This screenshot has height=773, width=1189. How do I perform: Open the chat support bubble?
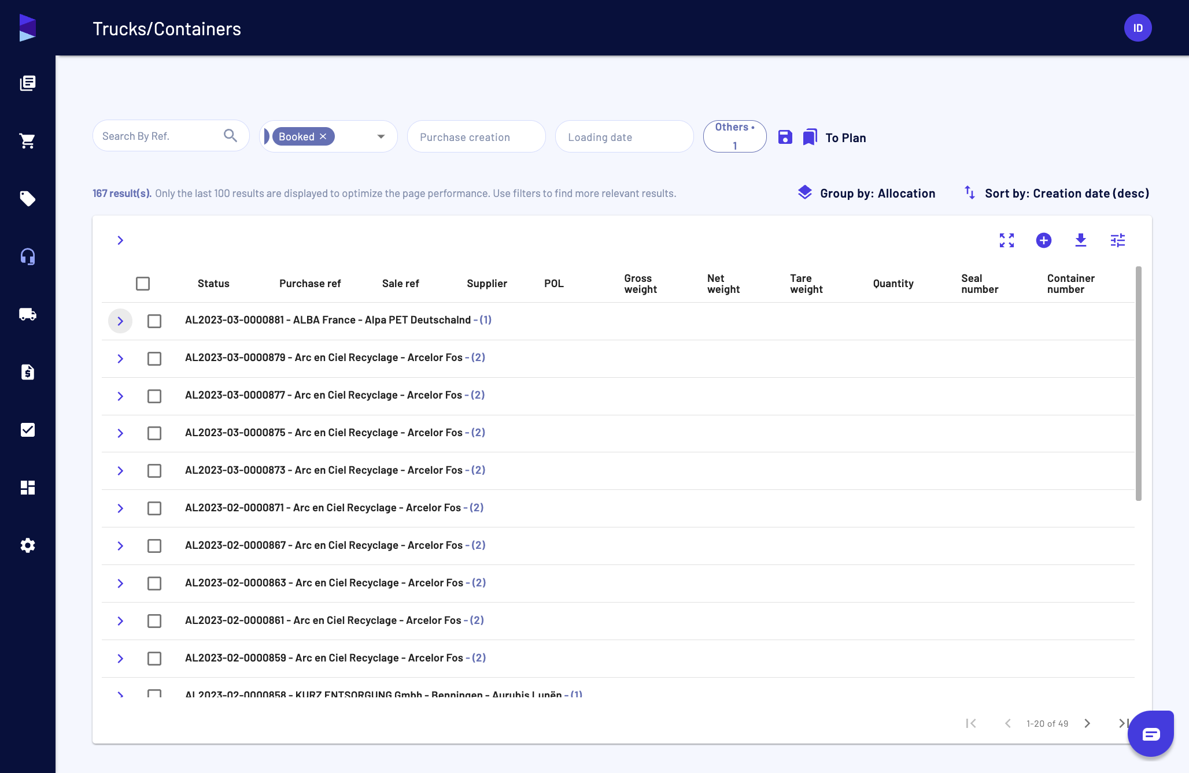click(x=1151, y=734)
